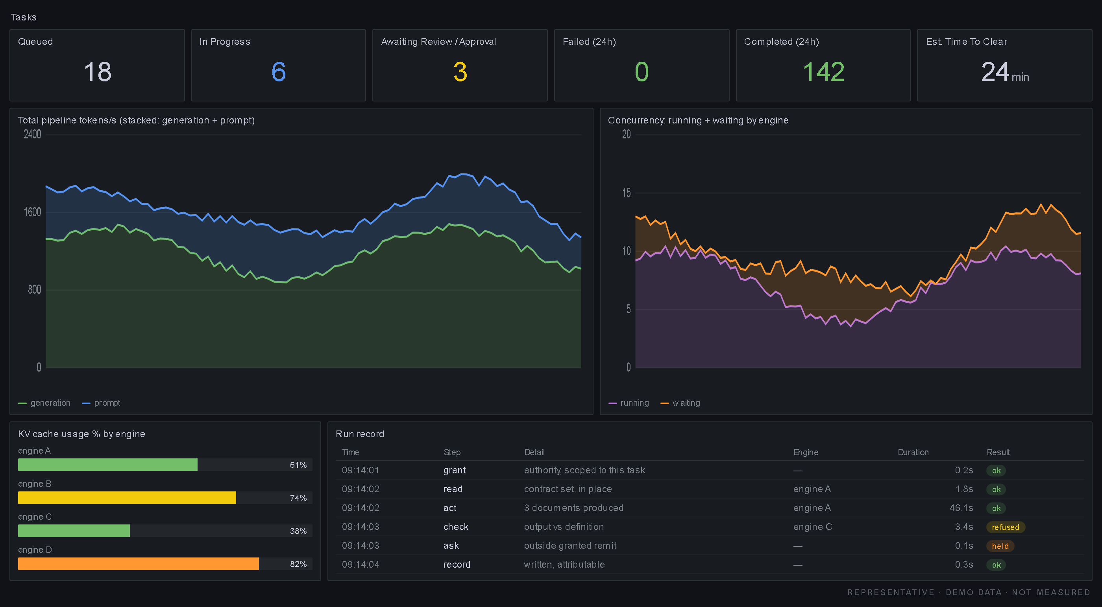Image resolution: width=1102 pixels, height=607 pixels.
Task: Click the held result badge
Action: point(1000,546)
